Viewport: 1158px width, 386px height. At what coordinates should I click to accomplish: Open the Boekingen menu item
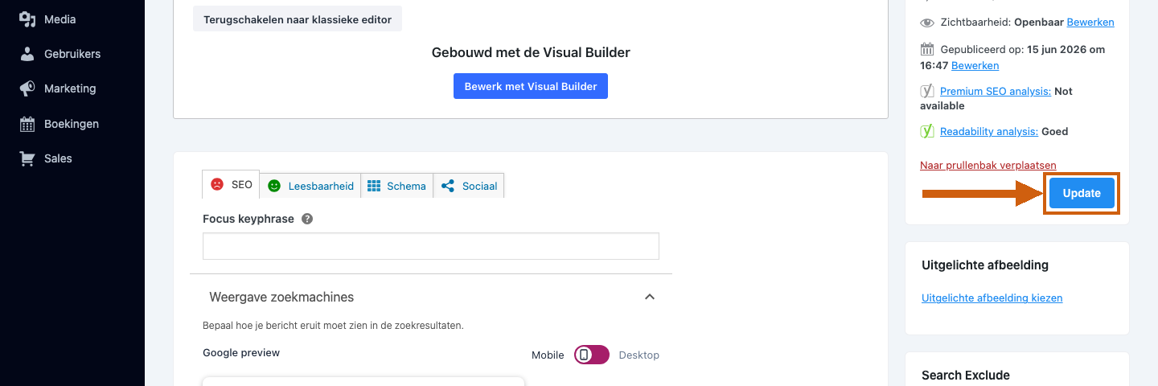pyautogui.click(x=72, y=124)
